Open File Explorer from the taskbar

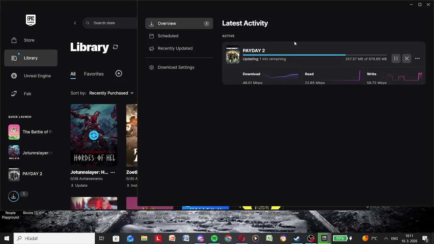[144, 239]
